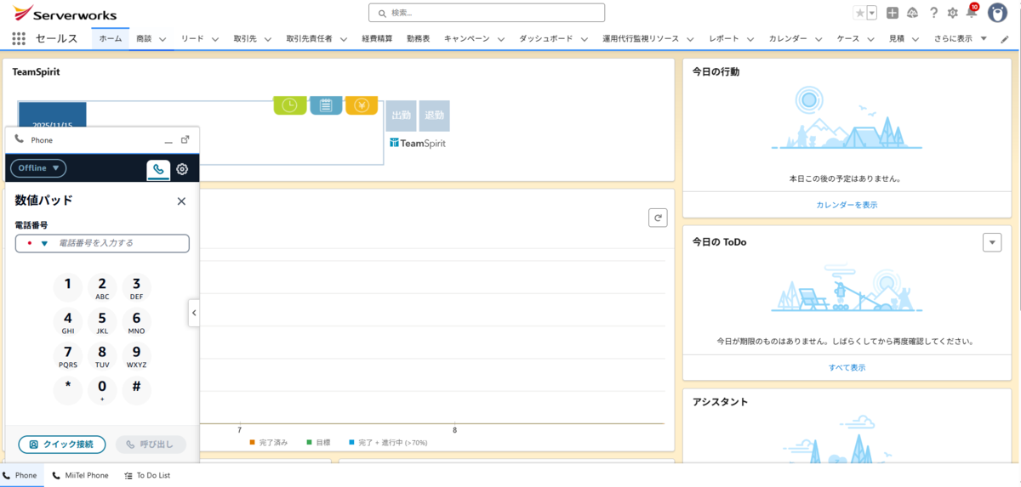
Task: Expand the 商談 tab chevron
Action: click(x=162, y=39)
